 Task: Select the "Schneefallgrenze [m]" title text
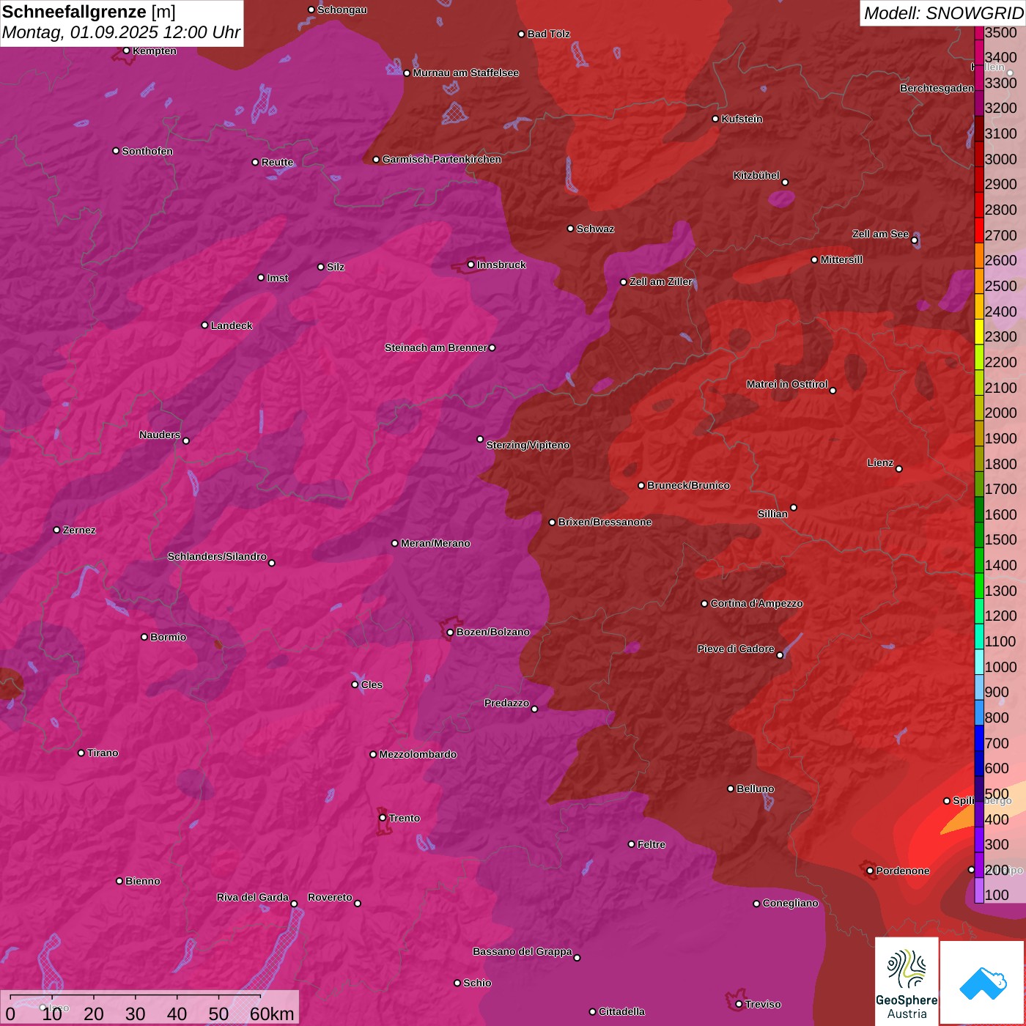(89, 12)
